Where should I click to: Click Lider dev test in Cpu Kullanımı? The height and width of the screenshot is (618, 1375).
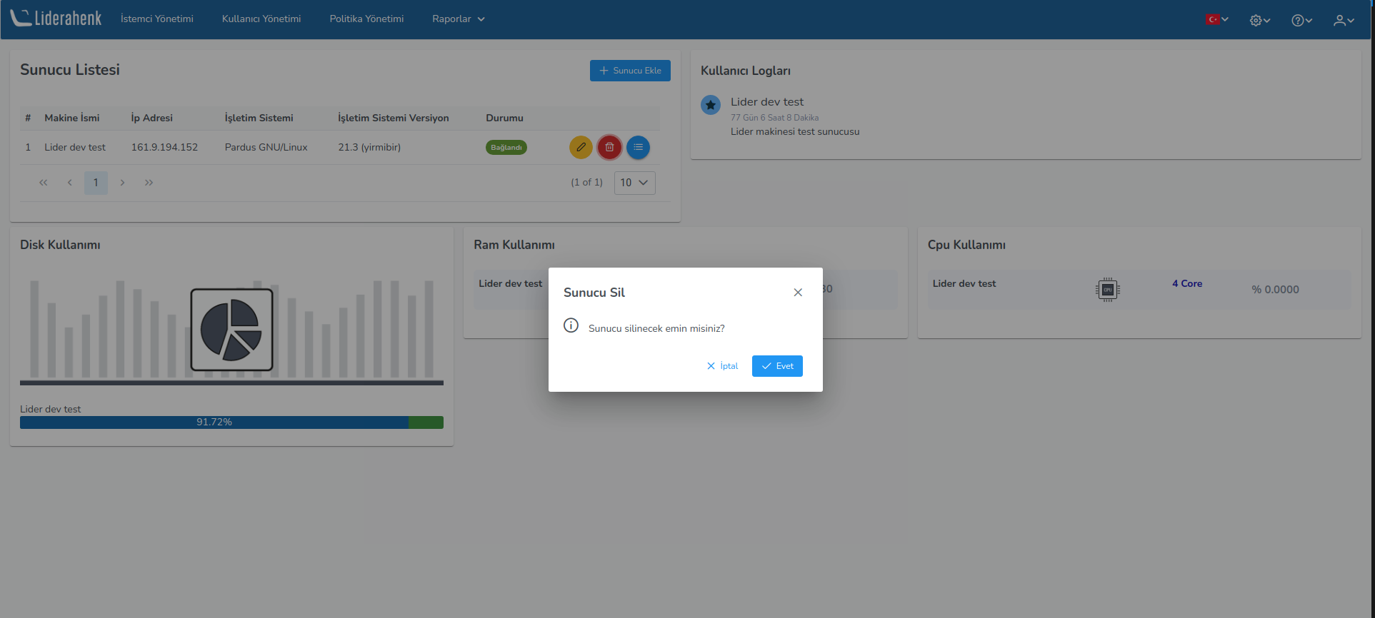tap(964, 283)
